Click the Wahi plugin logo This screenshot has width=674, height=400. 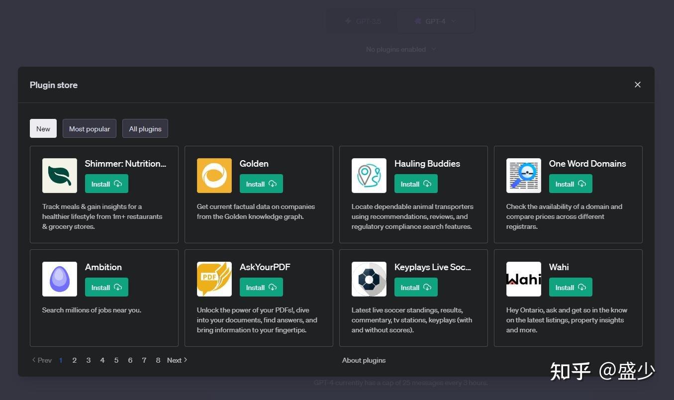524,279
